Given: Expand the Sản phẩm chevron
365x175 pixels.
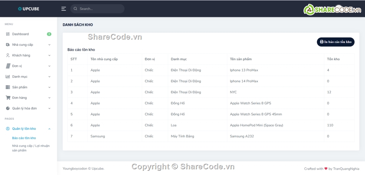Looking at the screenshot, I should coord(49,87).
